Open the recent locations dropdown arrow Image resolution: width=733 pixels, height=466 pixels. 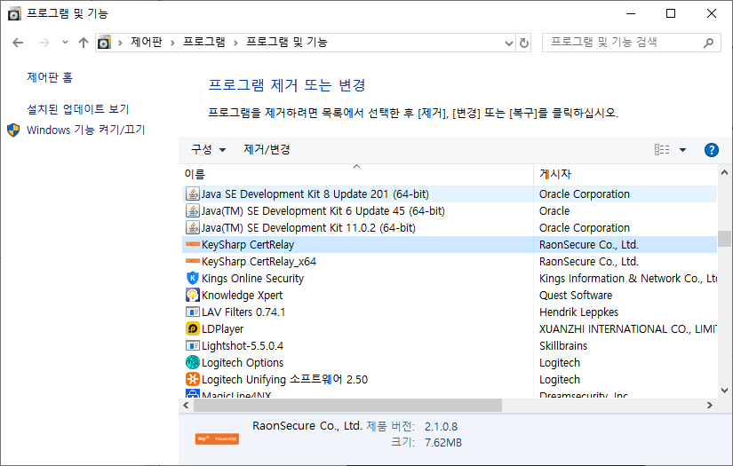click(65, 43)
